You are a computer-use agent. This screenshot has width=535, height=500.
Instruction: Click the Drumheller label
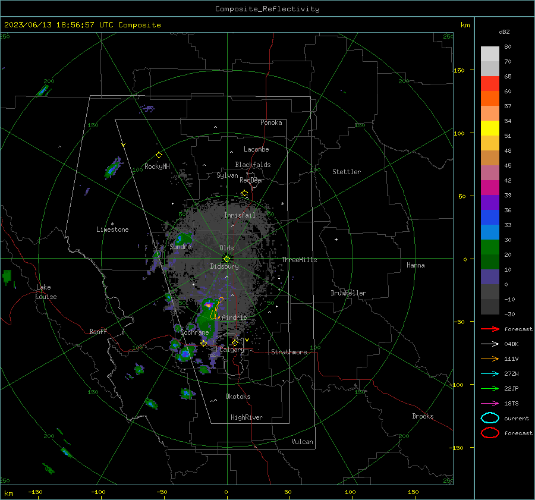[348, 293]
